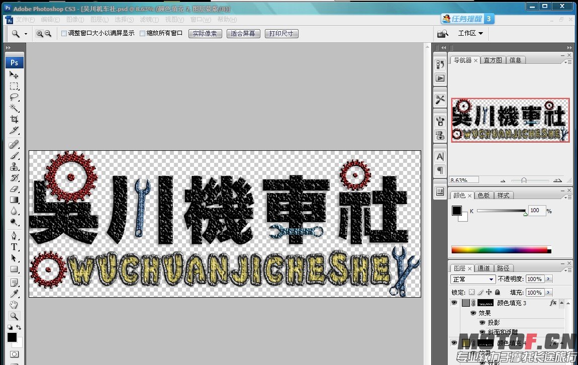Enable zoom all windows checkbox
Viewport: 578px width, 365px height.
click(x=142, y=34)
